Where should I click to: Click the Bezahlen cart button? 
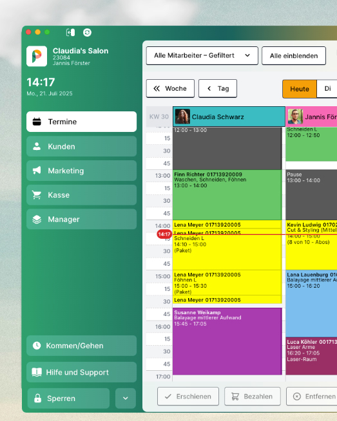pos(253,397)
